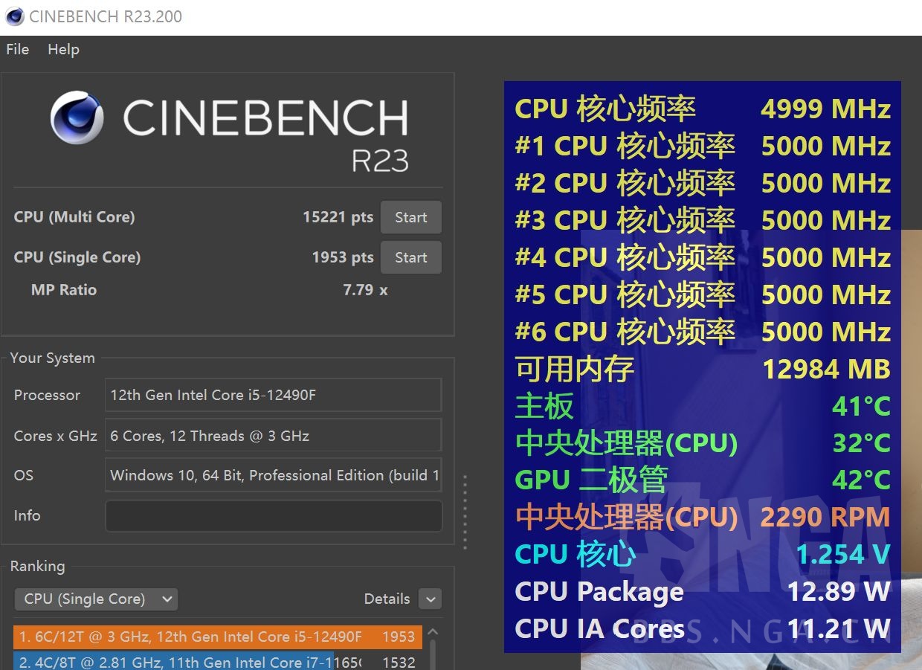Expand the Details dropdown arrow
Viewport: 922px width, 670px height.
pos(430,599)
